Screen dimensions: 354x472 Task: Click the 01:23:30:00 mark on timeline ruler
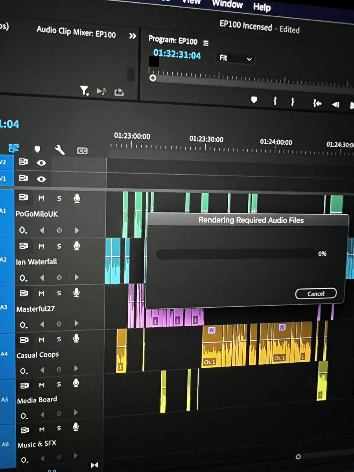(x=206, y=139)
